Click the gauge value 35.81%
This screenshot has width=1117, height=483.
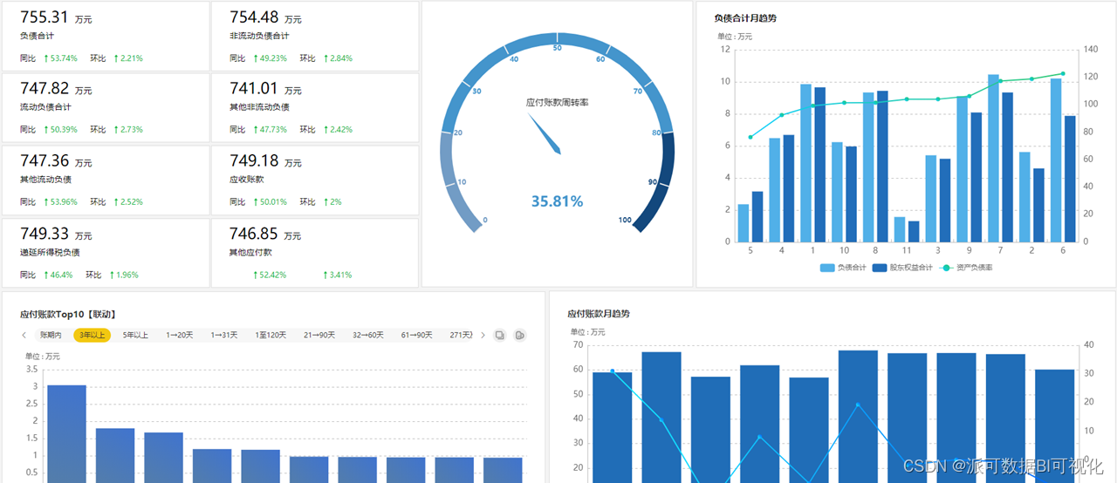coord(557,201)
